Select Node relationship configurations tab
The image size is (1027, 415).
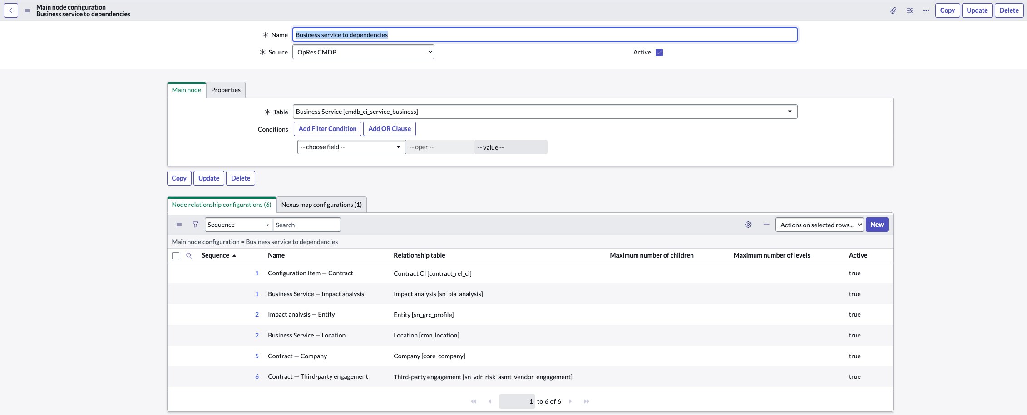pyautogui.click(x=222, y=205)
